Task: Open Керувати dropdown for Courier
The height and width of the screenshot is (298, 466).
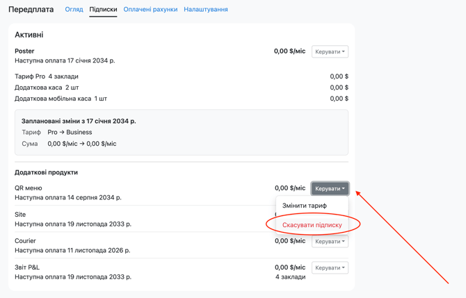Action: [x=330, y=241]
